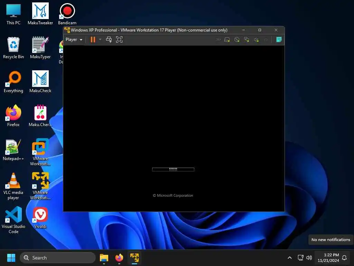Open MakuTweaker desktop shortcut
The width and height of the screenshot is (354, 266).
pos(40,14)
